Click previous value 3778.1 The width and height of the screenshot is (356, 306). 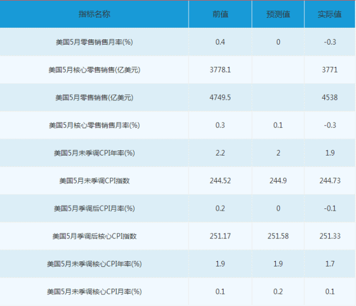tap(220, 70)
